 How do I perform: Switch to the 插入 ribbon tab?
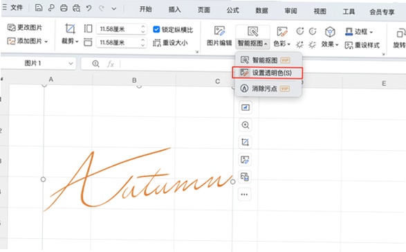[x=174, y=10]
